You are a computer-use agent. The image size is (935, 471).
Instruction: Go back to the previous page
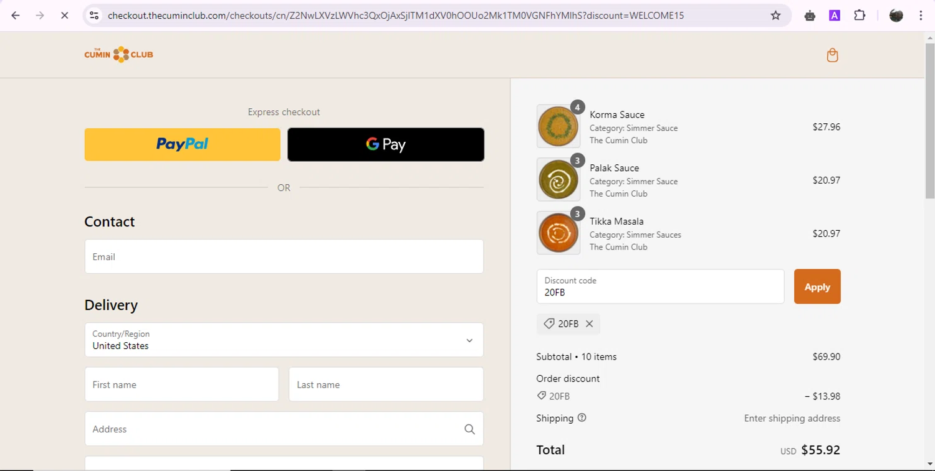[x=16, y=16]
